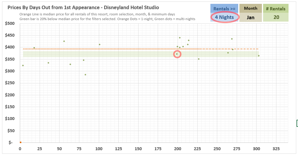Click the orange marker at the chart origin
The height and width of the screenshot is (157, 298).
20,142
